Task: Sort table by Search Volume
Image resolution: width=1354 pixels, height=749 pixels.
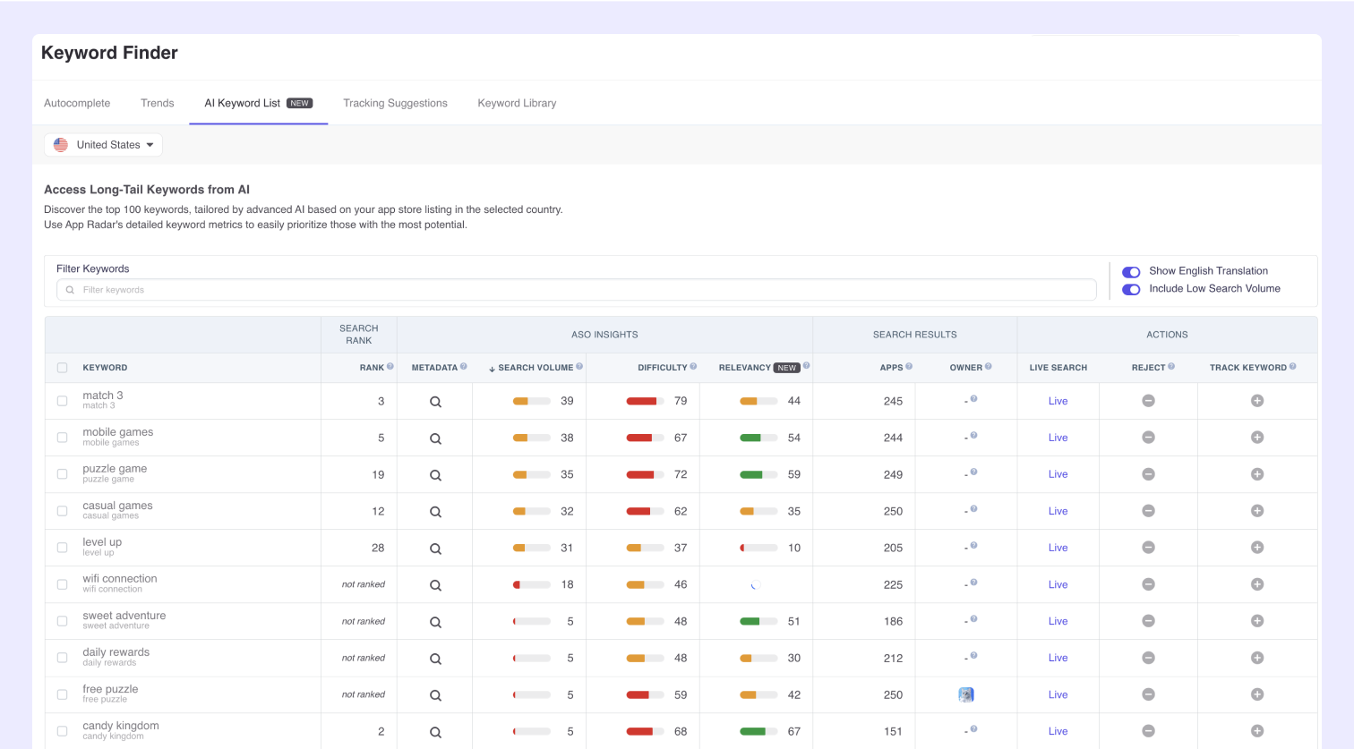Action: 534,367
